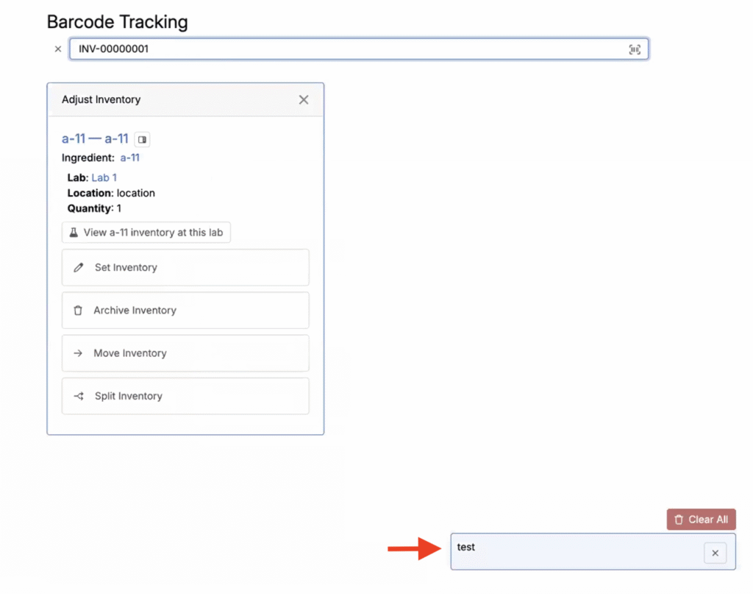Open the a-11 — a-11 title link
This screenshot has height=594, width=753.
coord(95,139)
